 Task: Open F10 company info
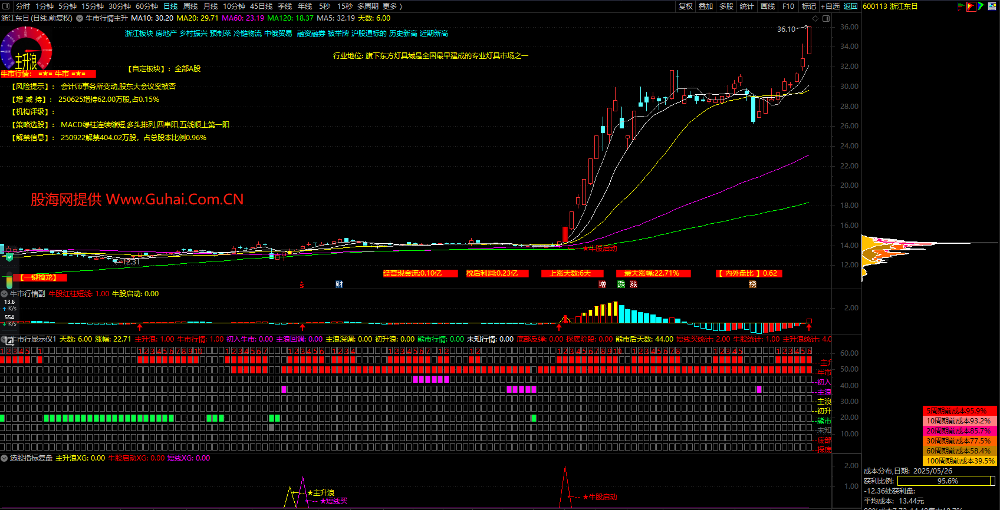coord(788,6)
